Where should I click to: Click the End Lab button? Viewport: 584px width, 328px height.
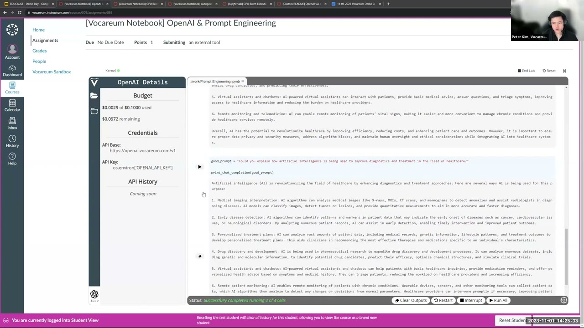point(526,71)
